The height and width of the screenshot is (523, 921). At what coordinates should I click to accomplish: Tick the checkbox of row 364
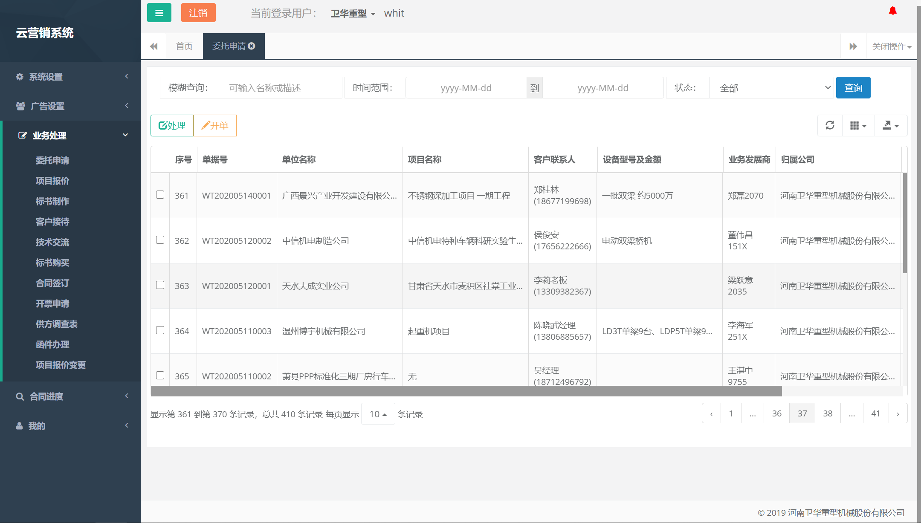coord(160,330)
